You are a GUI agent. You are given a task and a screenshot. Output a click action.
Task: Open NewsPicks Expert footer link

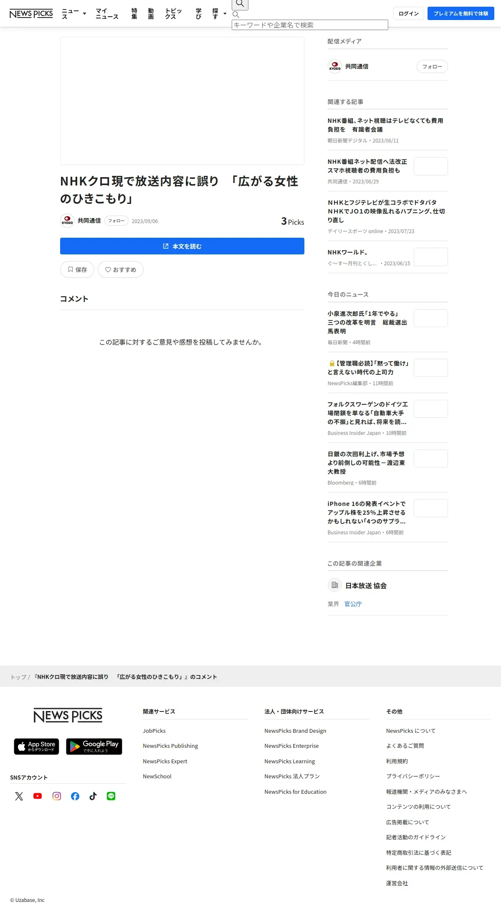[x=165, y=761]
